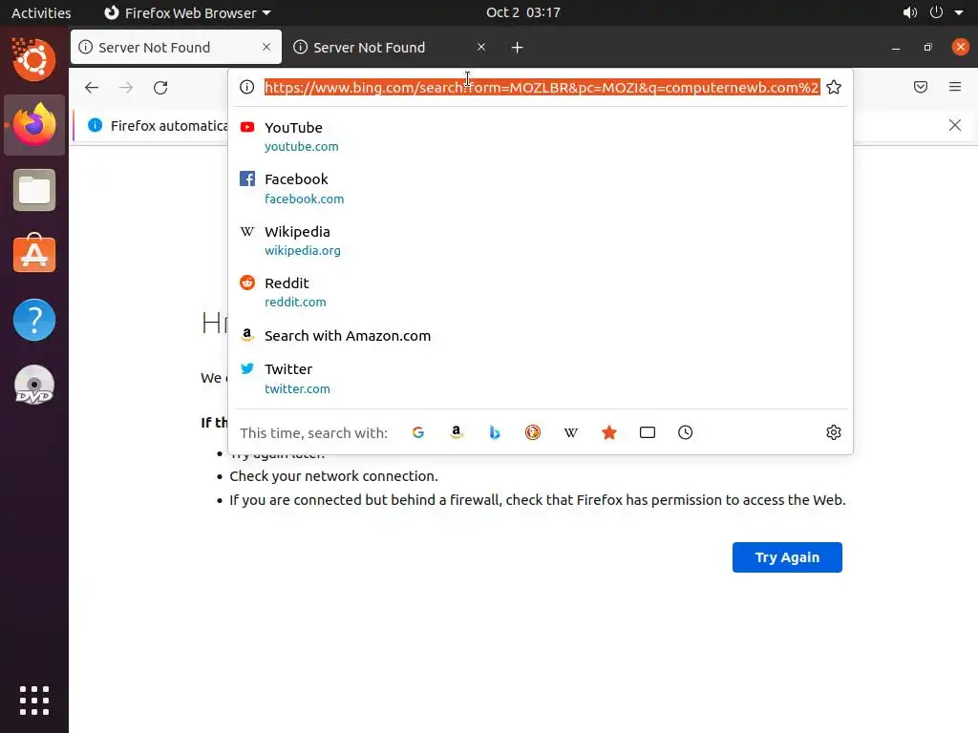Go back to the previous page
The height and width of the screenshot is (733, 978).
point(92,87)
